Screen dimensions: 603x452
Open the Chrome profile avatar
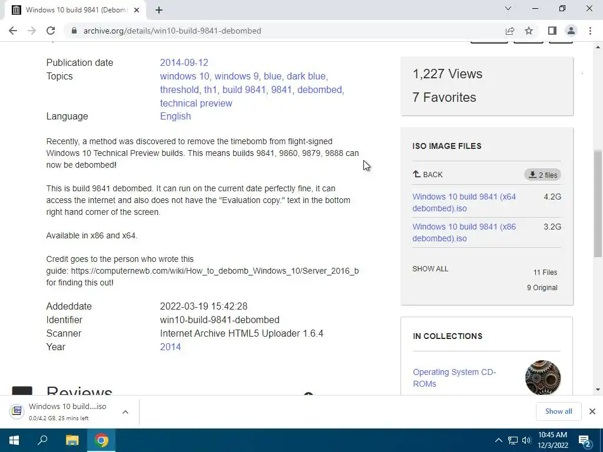571,31
